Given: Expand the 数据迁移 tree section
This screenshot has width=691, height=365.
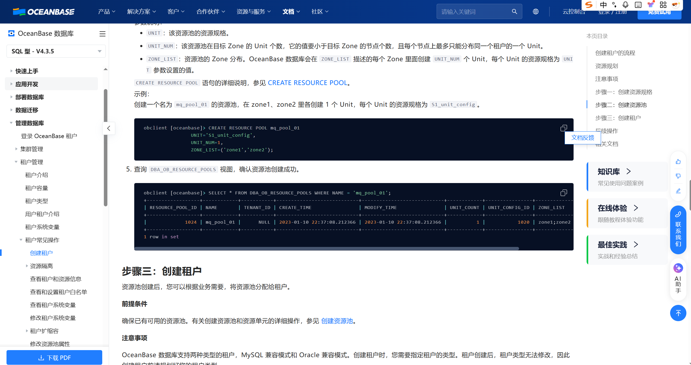Looking at the screenshot, I should point(11,110).
